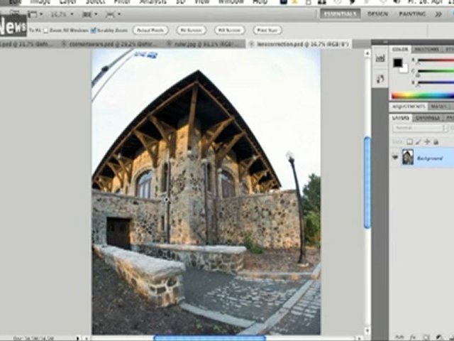Screen dimensions: 454x341
Task: Open the screen mode icon
Action: coord(113,14)
